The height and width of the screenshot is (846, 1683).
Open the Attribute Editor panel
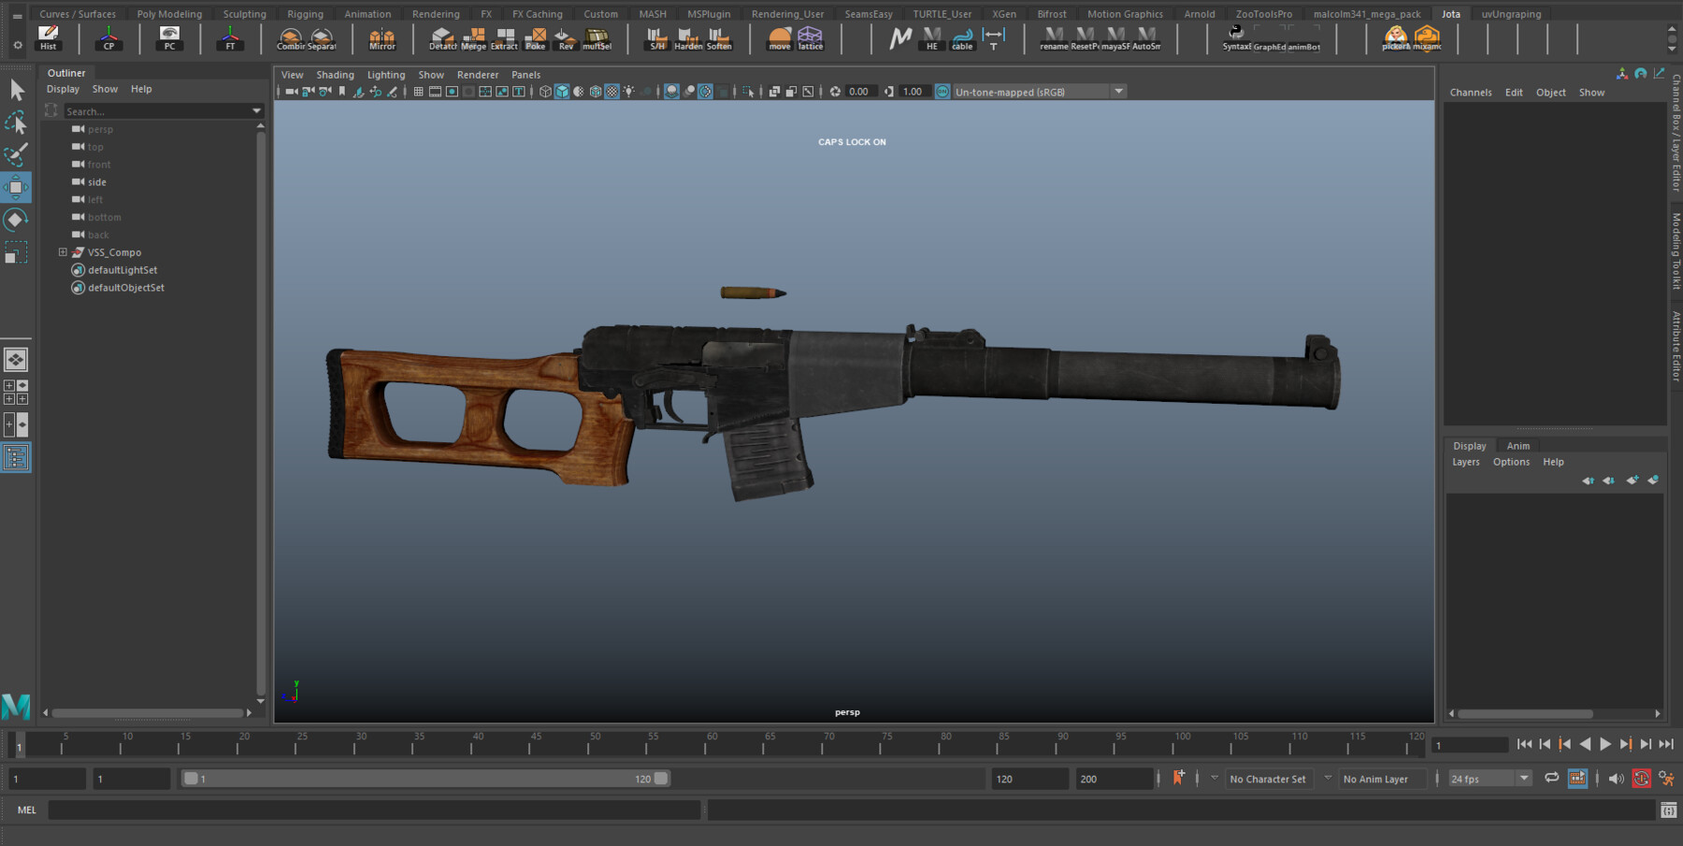coord(1673,337)
